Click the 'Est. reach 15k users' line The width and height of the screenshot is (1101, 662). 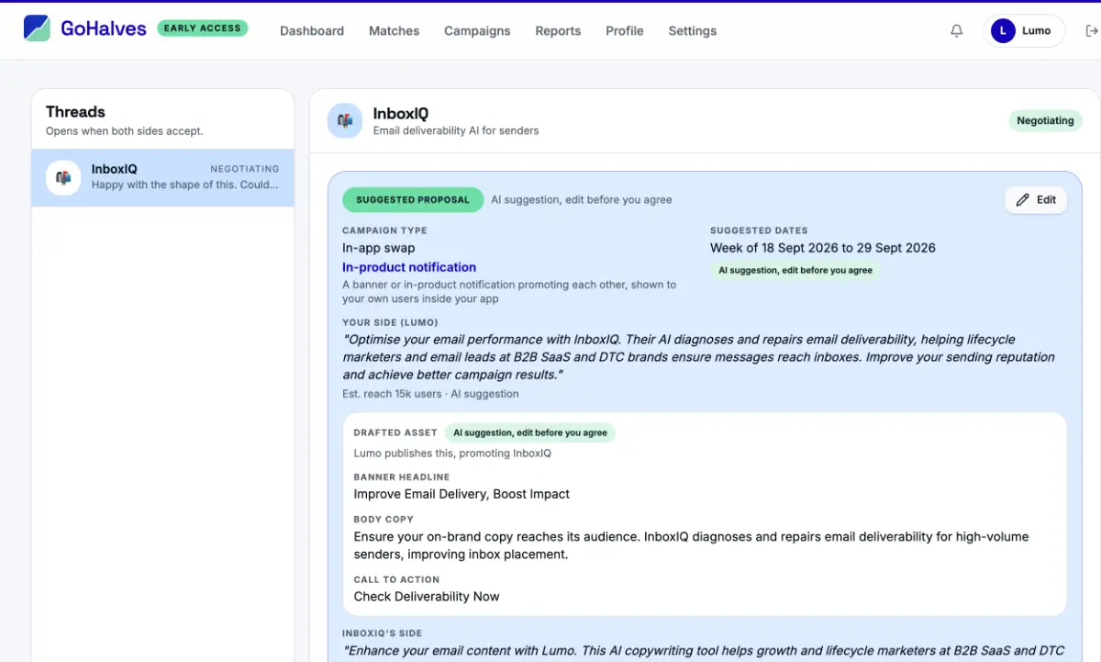click(x=430, y=394)
